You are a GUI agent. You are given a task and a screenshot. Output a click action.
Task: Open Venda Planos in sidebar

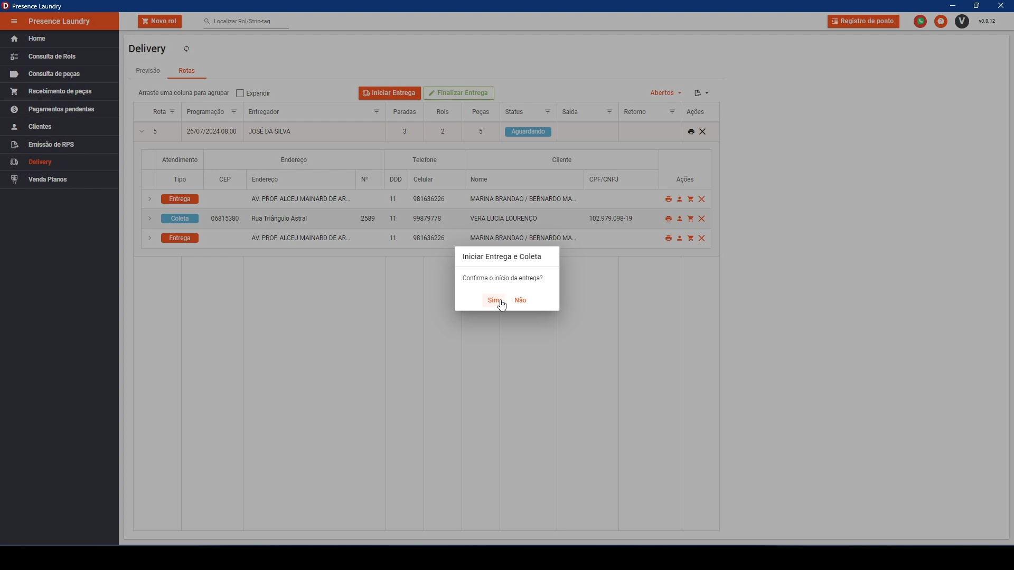click(59, 179)
